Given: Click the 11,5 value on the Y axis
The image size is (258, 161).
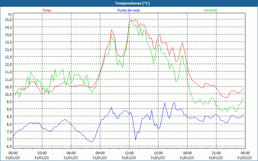Looking at the screenshot, I should click(8, 72).
